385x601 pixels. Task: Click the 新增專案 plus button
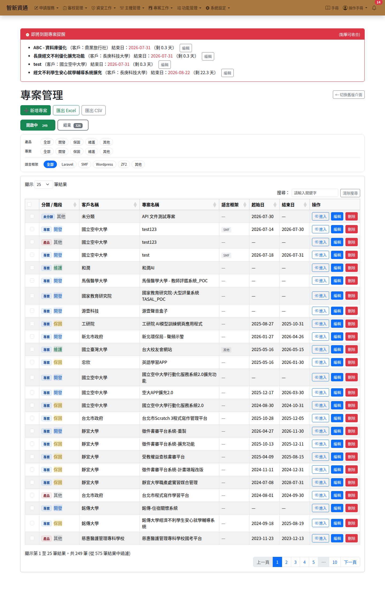tap(36, 110)
